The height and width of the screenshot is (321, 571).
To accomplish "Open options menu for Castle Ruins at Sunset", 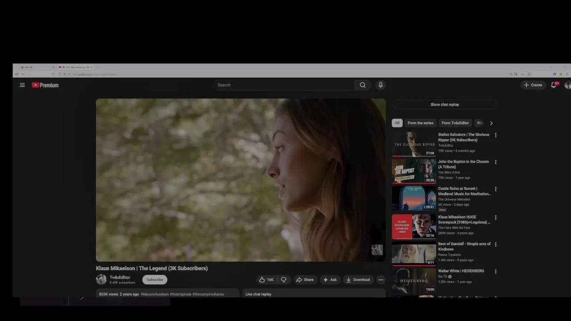I will (496, 189).
